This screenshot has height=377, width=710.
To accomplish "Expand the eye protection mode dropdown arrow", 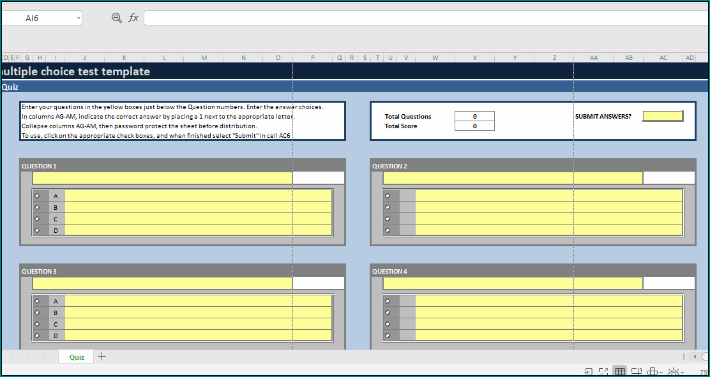I will (x=683, y=373).
